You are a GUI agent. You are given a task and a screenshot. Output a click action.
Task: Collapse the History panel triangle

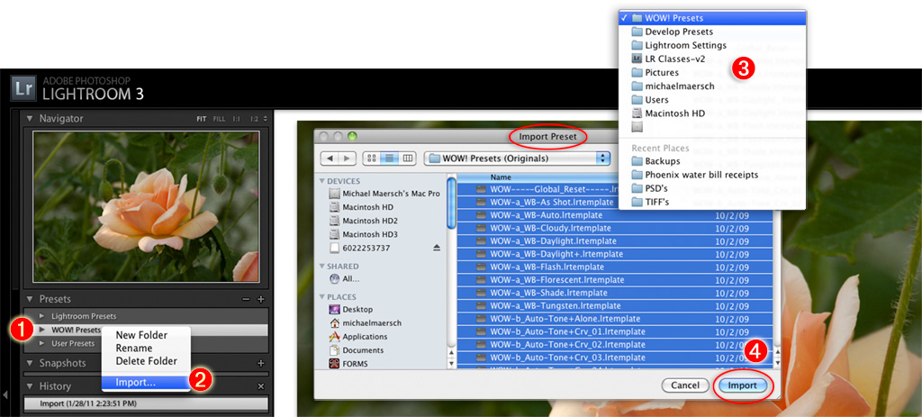click(30, 386)
